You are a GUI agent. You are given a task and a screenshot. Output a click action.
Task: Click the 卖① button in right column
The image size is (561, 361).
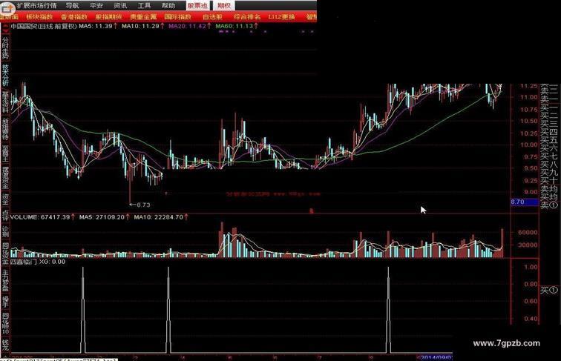click(550, 205)
